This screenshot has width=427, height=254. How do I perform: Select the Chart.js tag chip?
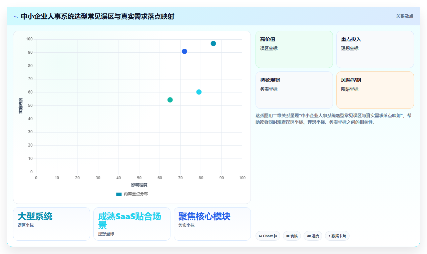(268, 236)
